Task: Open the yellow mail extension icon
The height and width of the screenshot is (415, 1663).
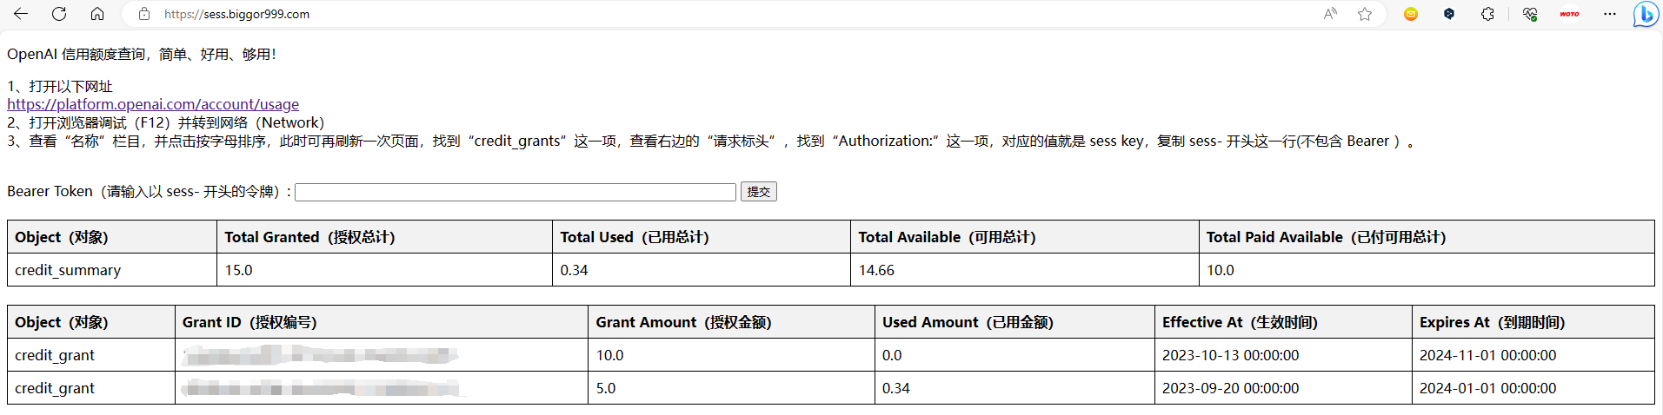Action: (1411, 14)
